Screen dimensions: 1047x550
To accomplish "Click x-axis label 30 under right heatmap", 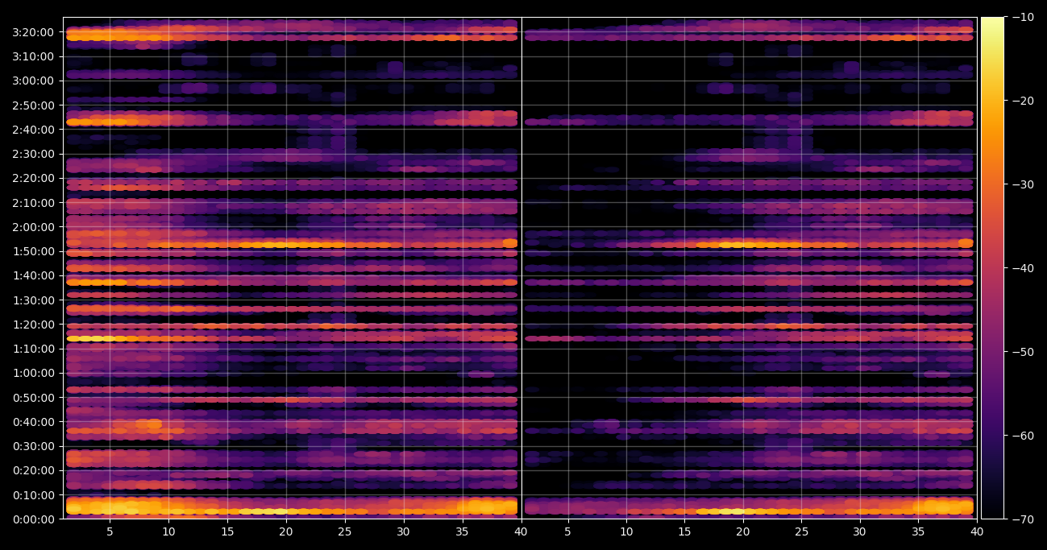I will [860, 532].
